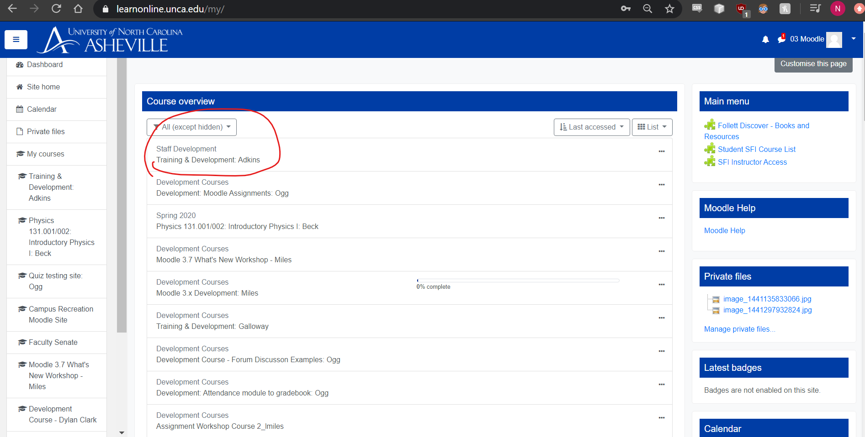Expand the All (except hidden) filter dropdown
This screenshot has height=437, width=865.
[191, 127]
